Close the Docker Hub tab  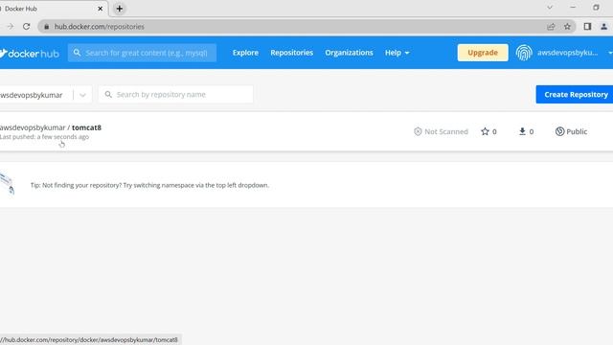pyautogui.click(x=100, y=9)
